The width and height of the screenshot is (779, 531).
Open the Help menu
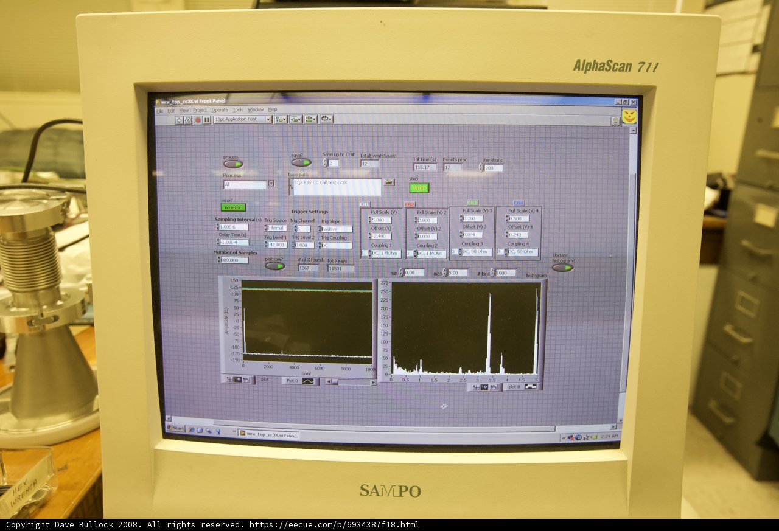[x=272, y=109]
